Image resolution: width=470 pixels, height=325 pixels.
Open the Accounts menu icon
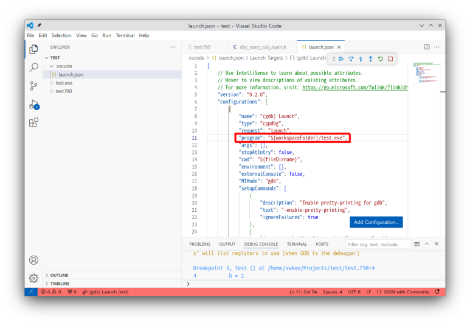tap(33, 260)
